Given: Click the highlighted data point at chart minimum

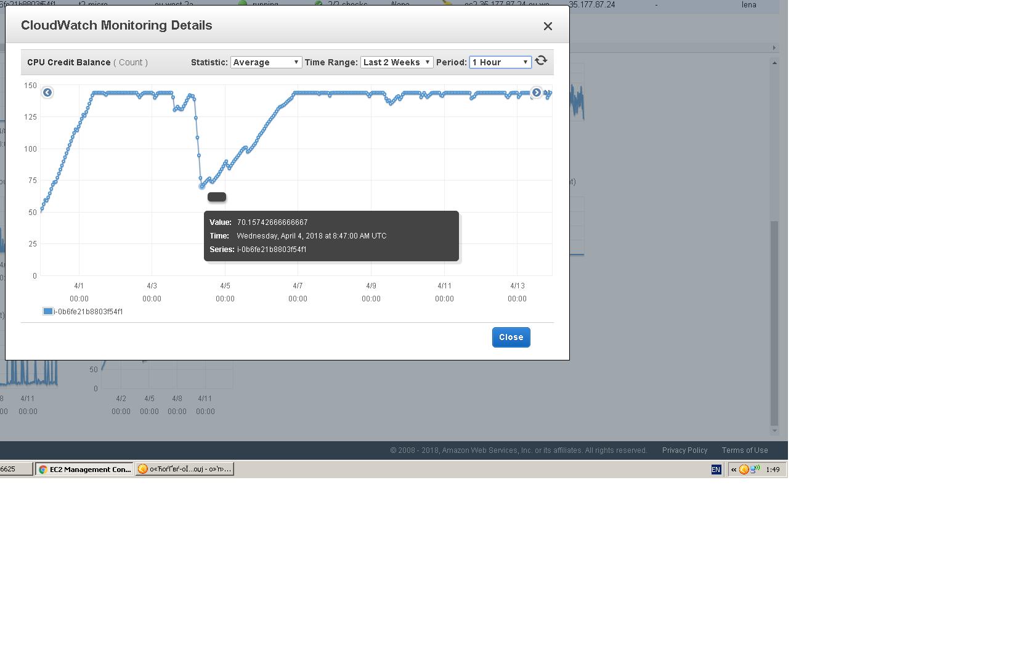Looking at the screenshot, I should coord(201,186).
